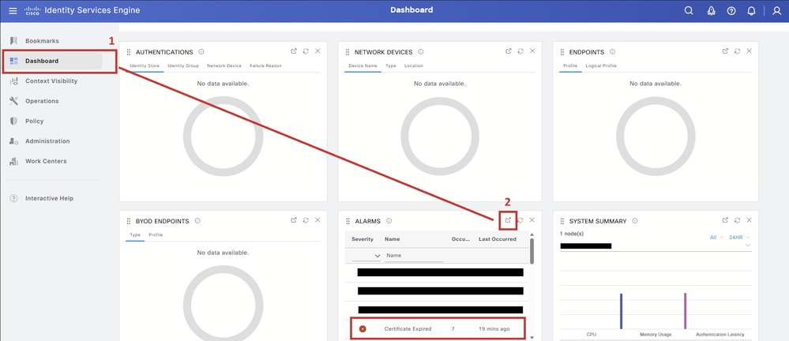Screen dimensions: 789x341
Task: Click the alarm Name filter field
Action: click(414, 256)
